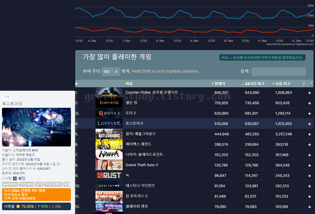Click plus icon on 데스티니 가디언즈 row

coord(309,186)
